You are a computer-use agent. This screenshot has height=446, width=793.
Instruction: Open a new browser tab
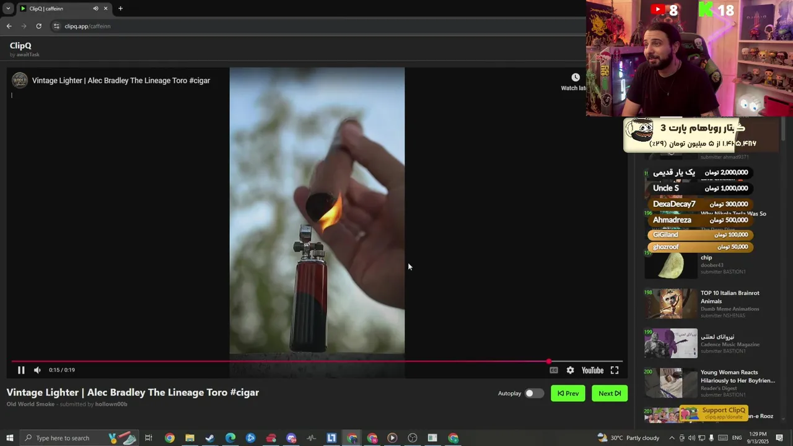tap(120, 9)
